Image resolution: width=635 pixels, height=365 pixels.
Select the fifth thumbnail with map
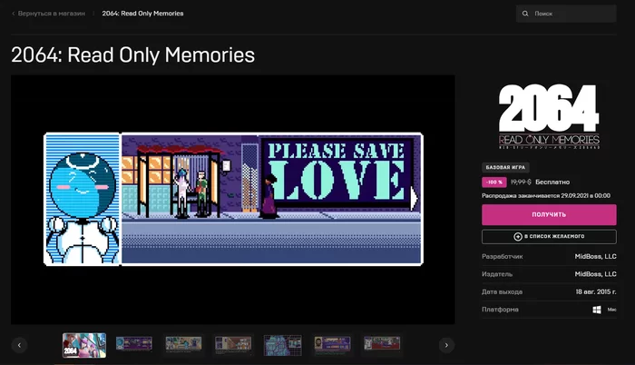(x=283, y=345)
